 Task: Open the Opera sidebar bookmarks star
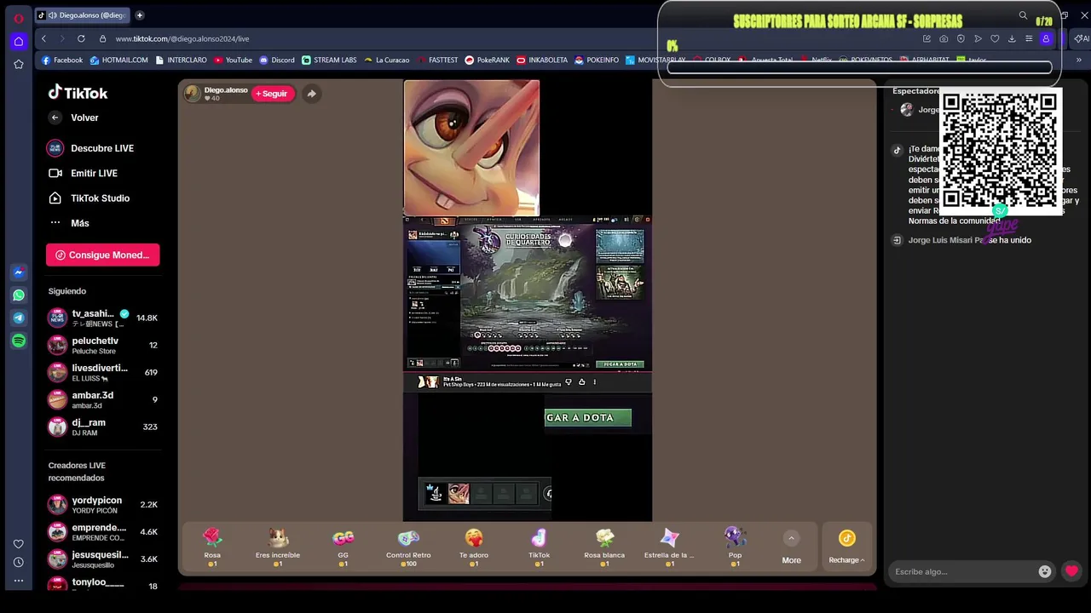pos(18,64)
